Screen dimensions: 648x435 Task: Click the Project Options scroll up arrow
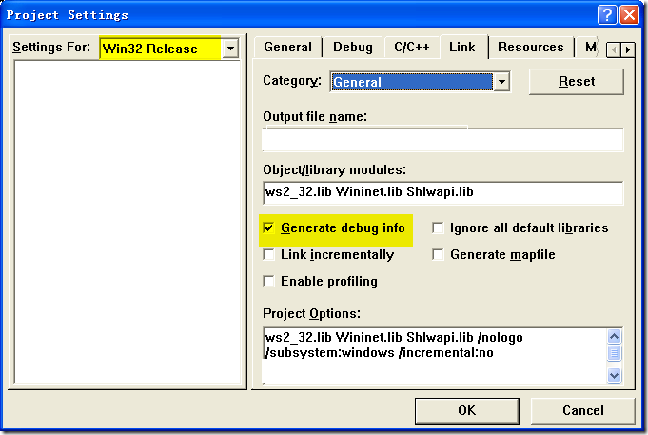pyautogui.click(x=615, y=337)
